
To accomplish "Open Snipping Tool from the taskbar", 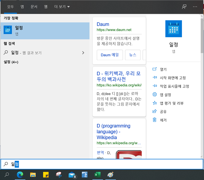I will [59, 175].
